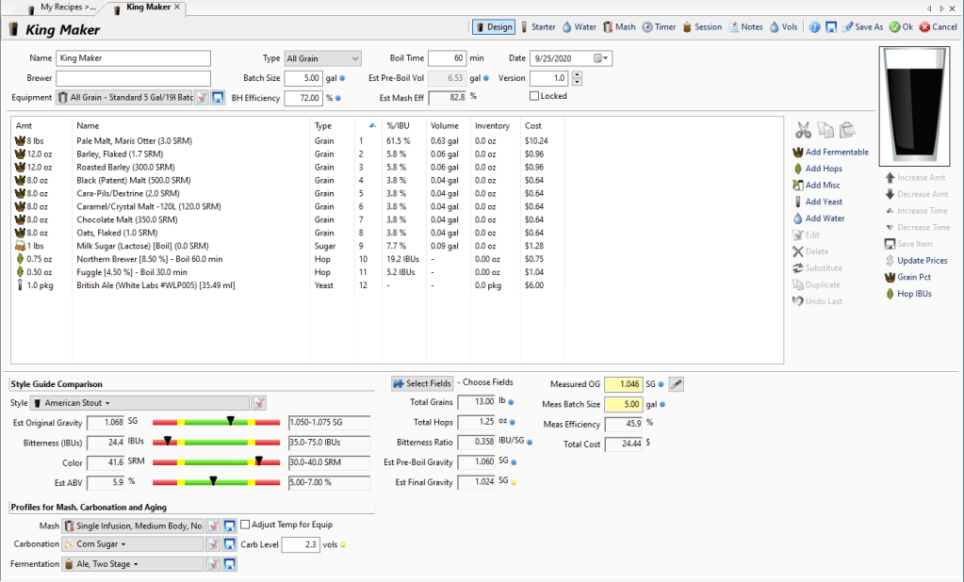Click the hydrometer icon beside Measured OG
The height and width of the screenshot is (582, 964).
click(677, 384)
